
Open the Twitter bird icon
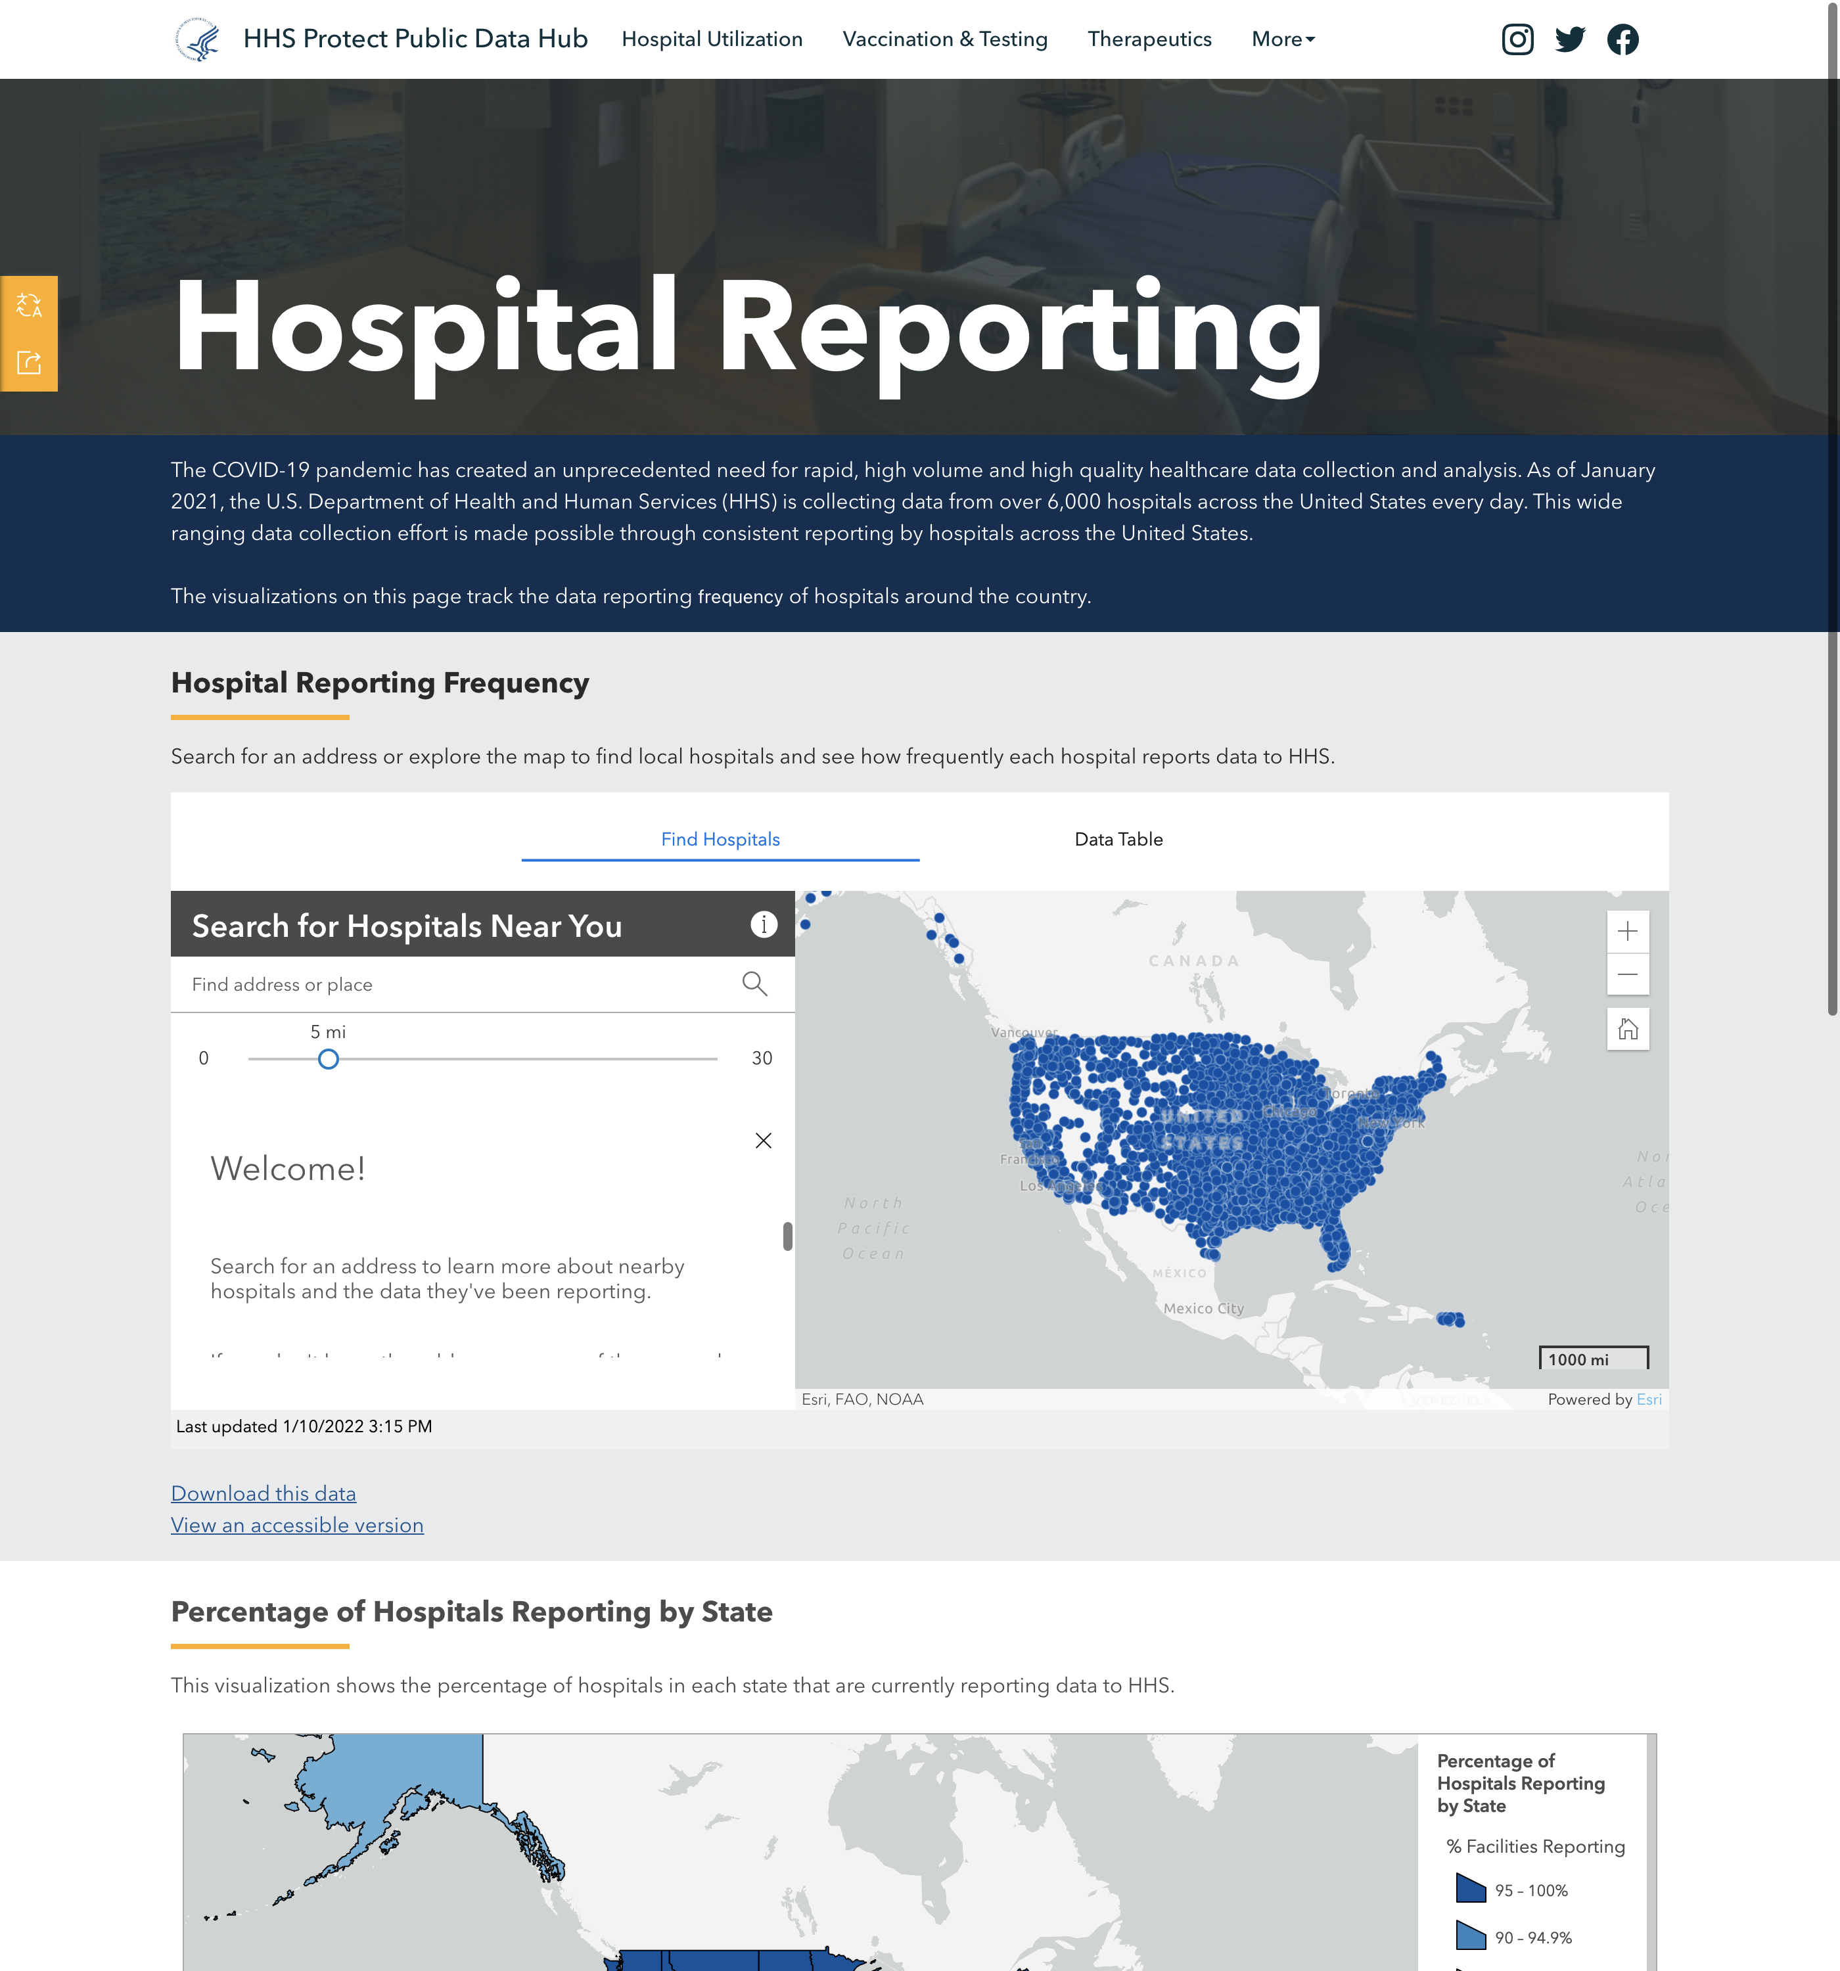pyautogui.click(x=1569, y=39)
